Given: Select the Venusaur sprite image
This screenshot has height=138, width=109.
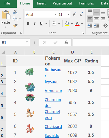Looking at the screenshot, I should coord(30,97).
